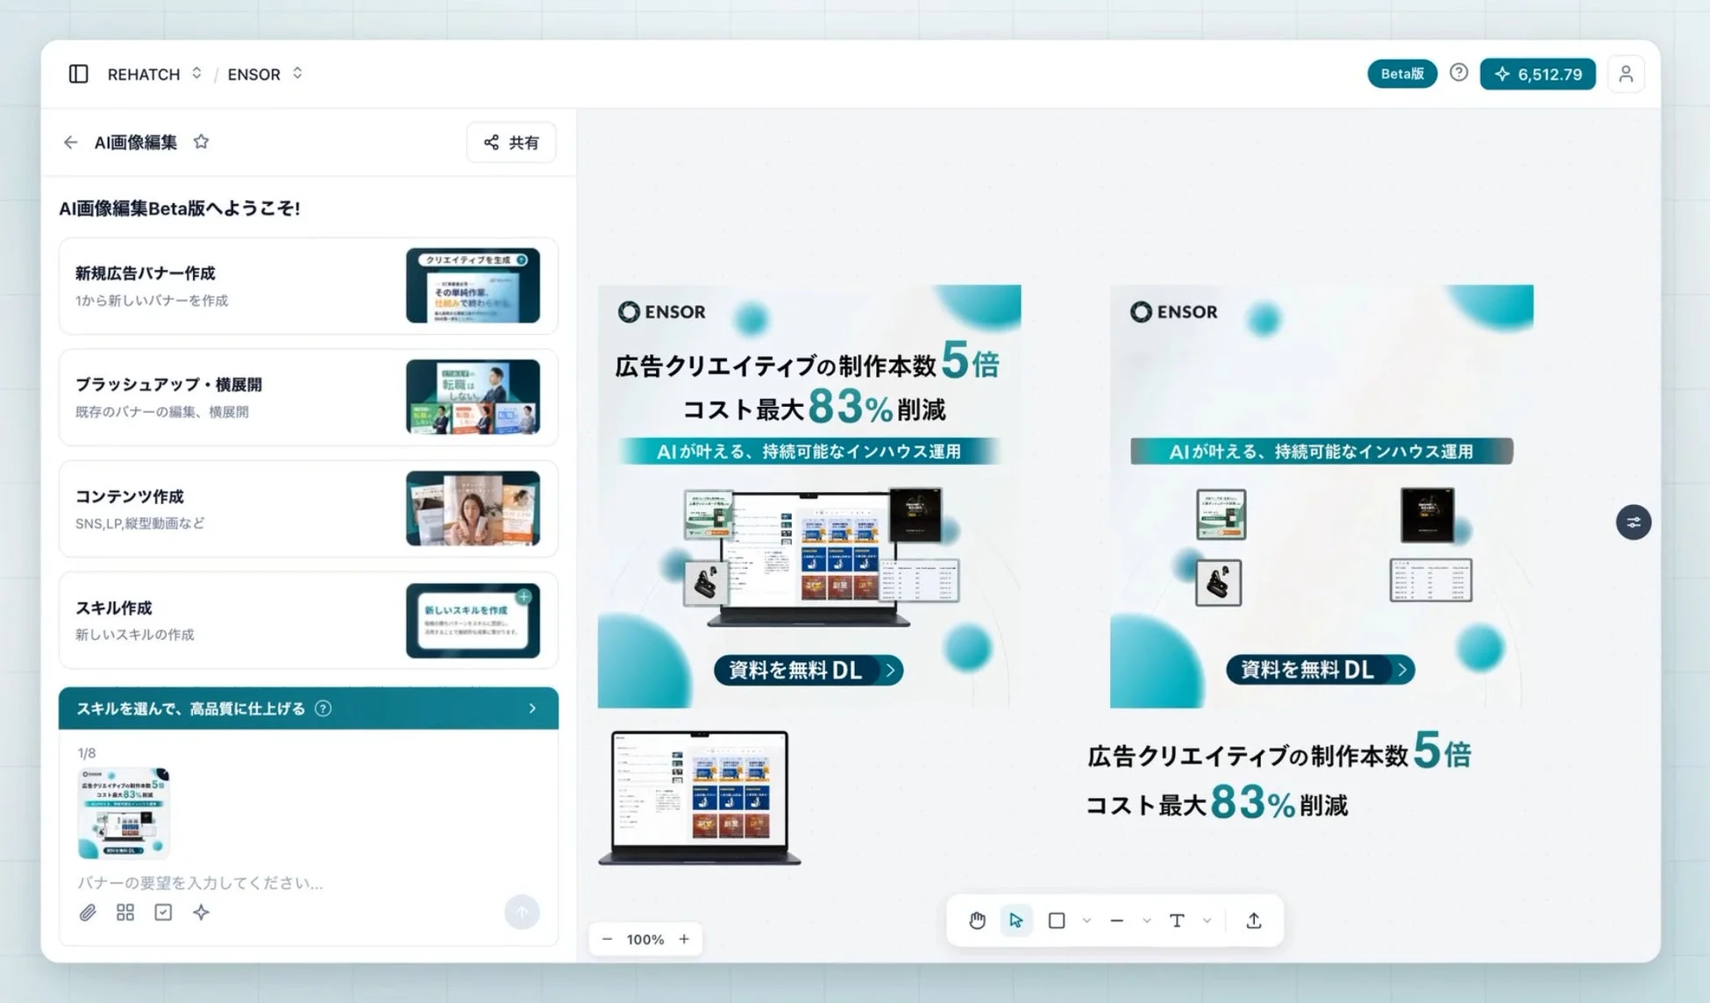Click the 100% zoom level display

tap(645, 939)
